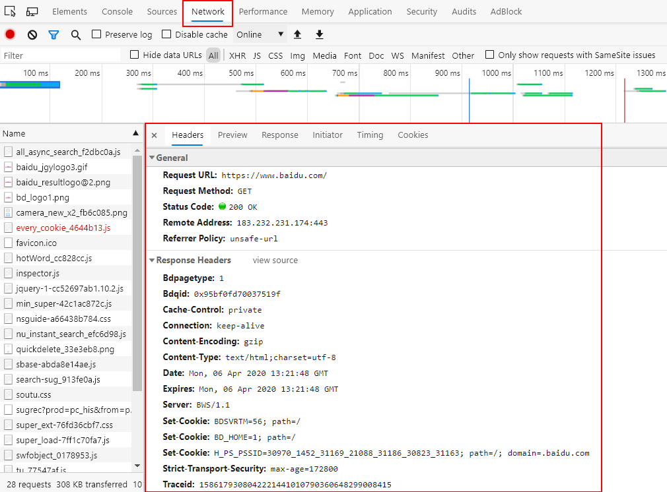Image resolution: width=667 pixels, height=492 pixels.
Task: Open the Memory panel
Action: pos(318,11)
